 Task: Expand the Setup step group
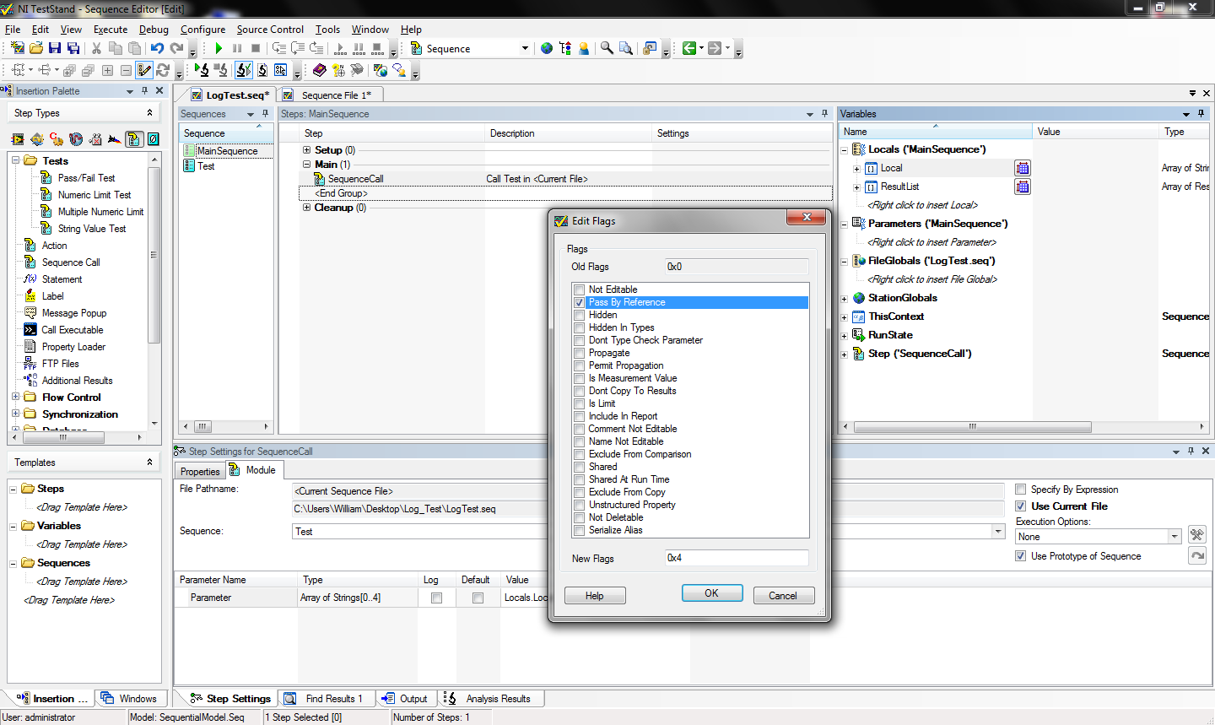coord(307,150)
